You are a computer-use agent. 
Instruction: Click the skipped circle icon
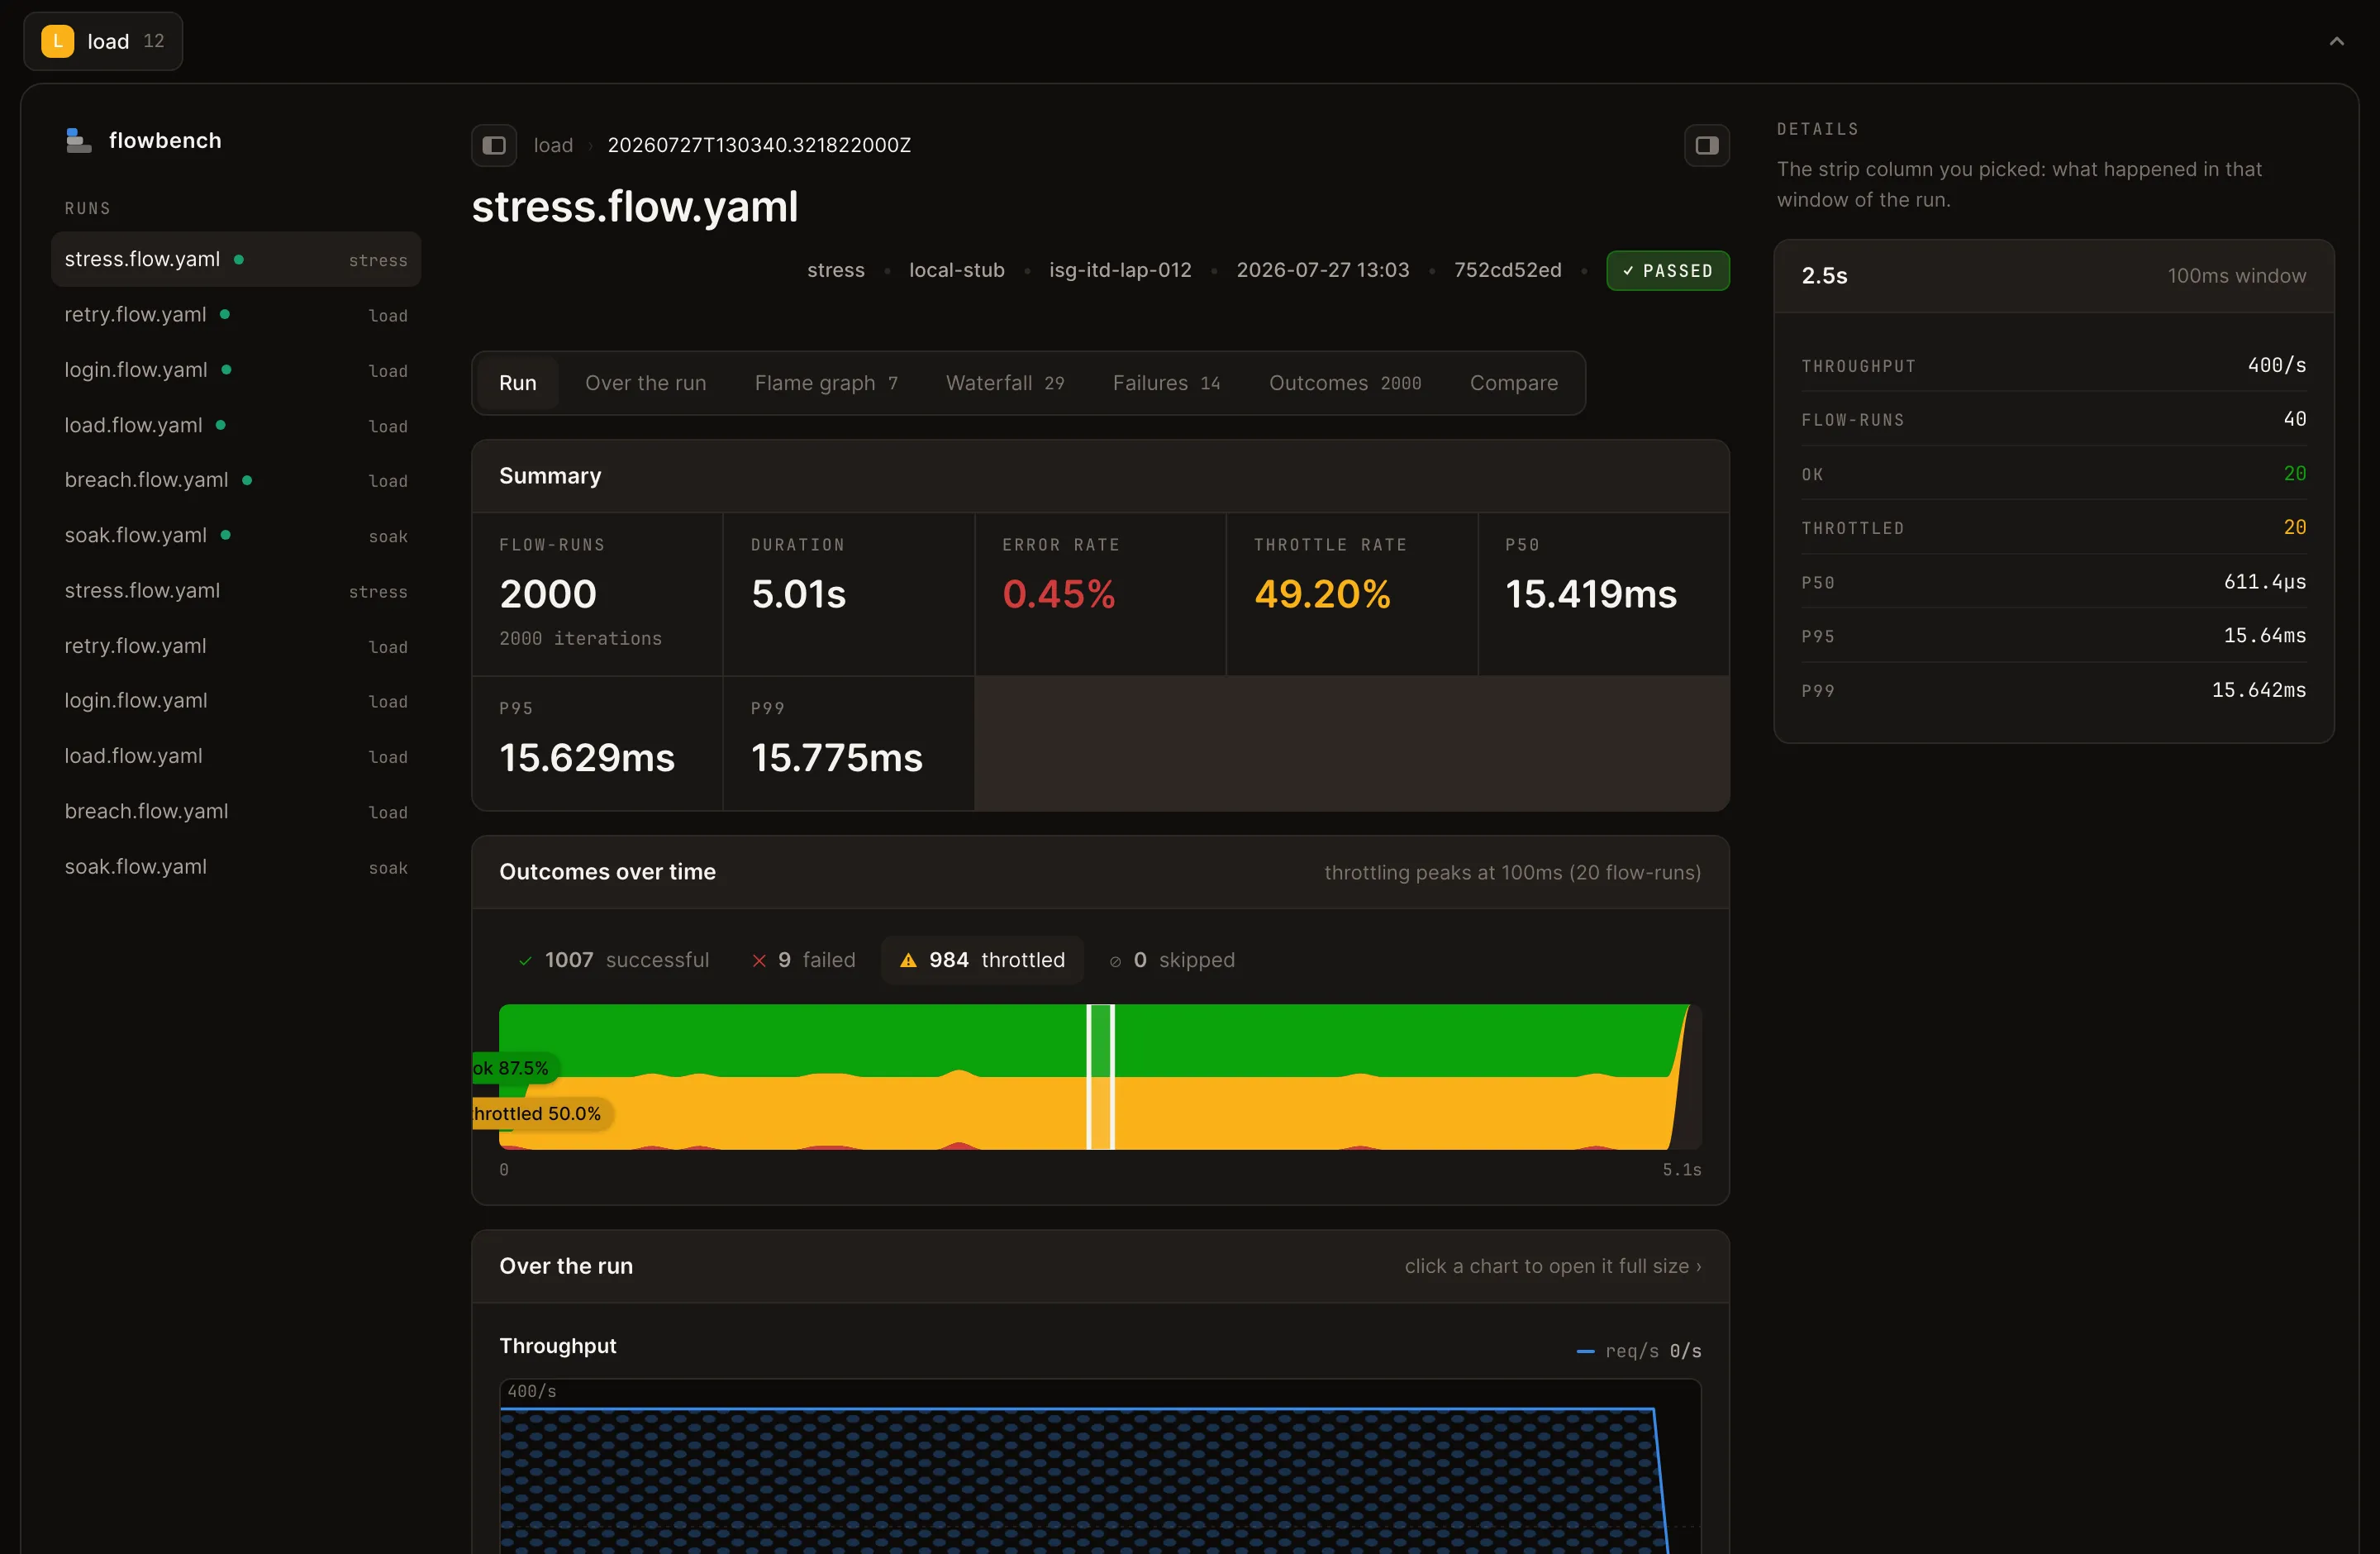pos(1115,961)
